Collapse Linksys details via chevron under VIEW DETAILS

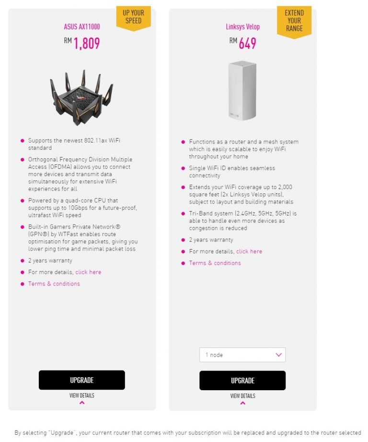click(x=242, y=402)
